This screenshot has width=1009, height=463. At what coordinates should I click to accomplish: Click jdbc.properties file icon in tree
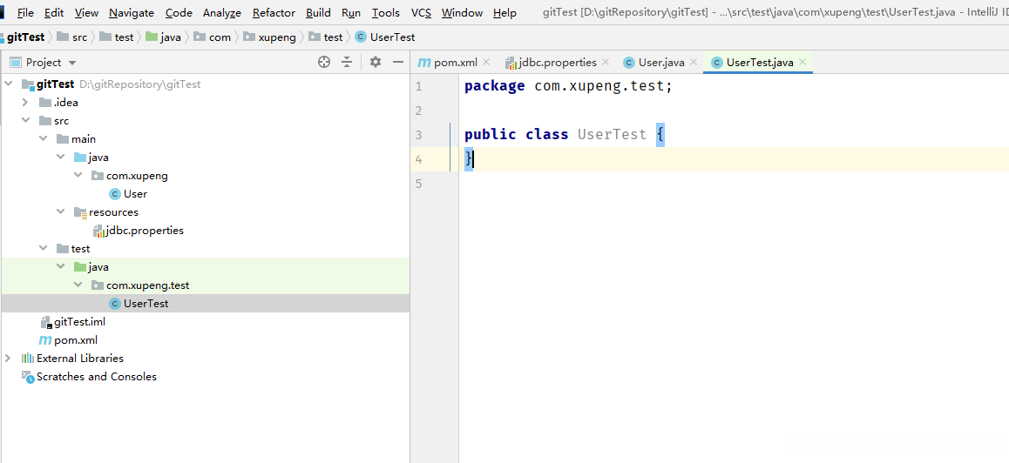click(98, 231)
